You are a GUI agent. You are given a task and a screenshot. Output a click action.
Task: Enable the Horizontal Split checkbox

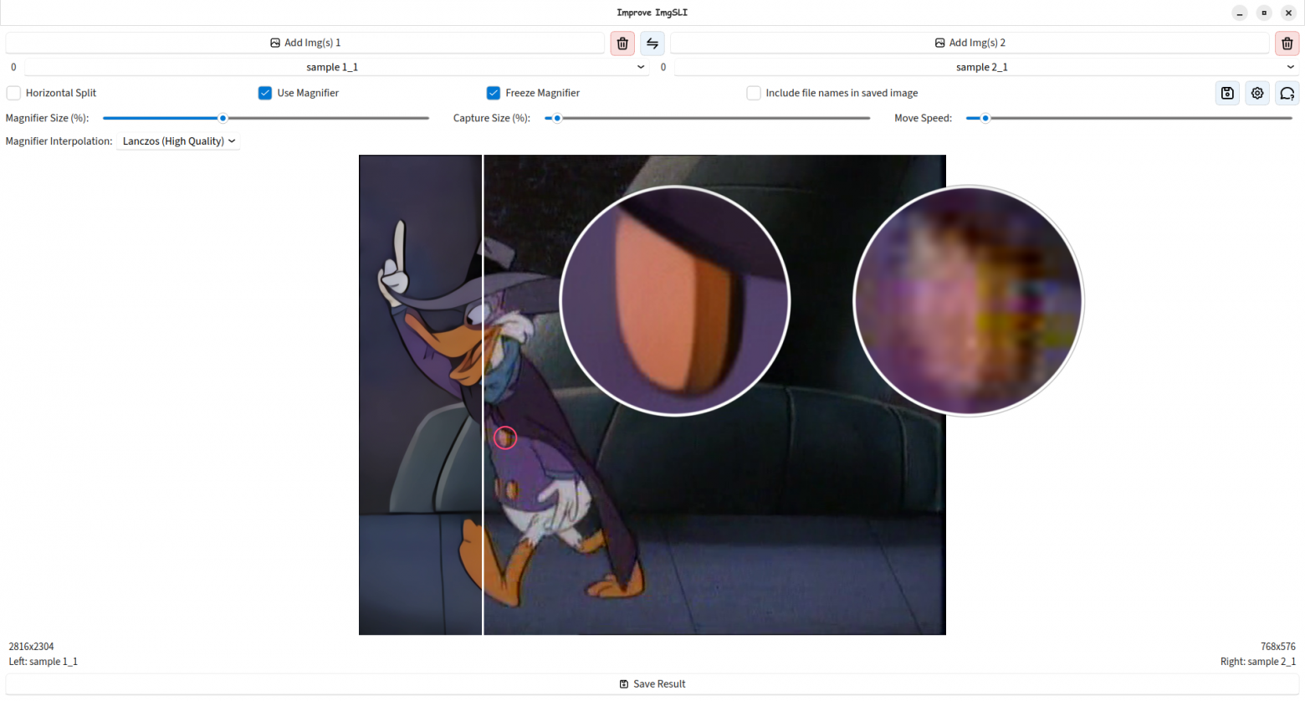(13, 93)
